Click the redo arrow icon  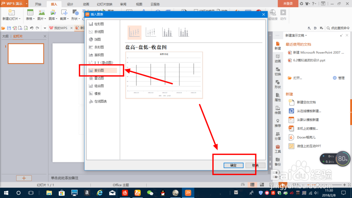pos(38,28)
